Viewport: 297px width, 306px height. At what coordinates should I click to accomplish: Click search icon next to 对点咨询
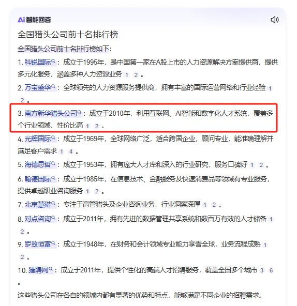pyautogui.click(x=53, y=218)
